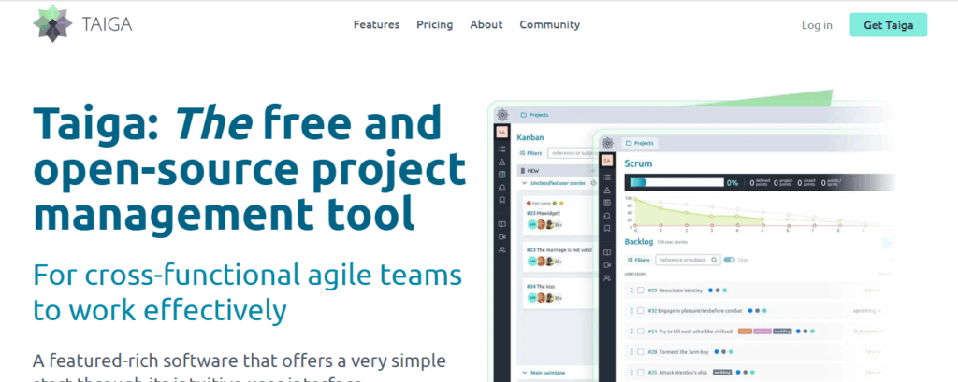Click the Get Taiga button
The height and width of the screenshot is (382, 958).
pos(889,25)
